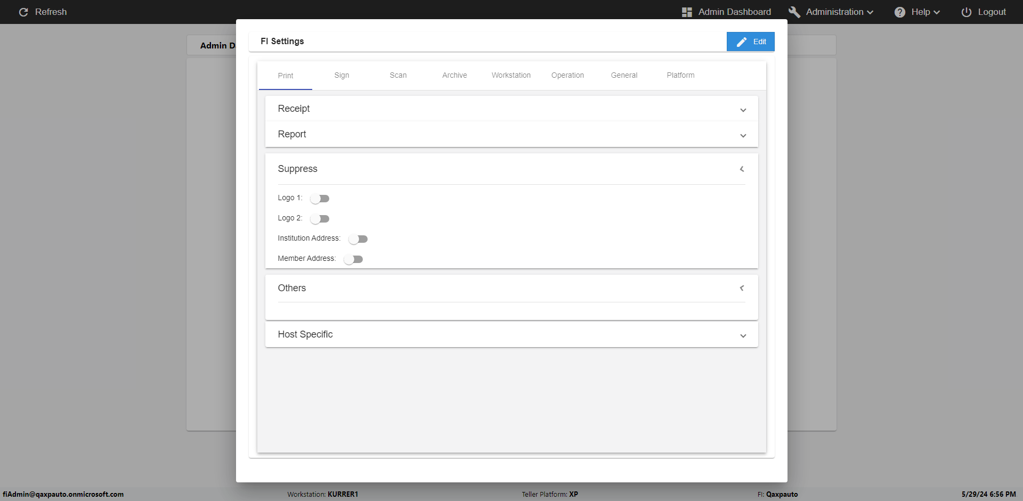Go to Admin Dashboard link
This screenshot has width=1023, height=501.
pos(734,12)
